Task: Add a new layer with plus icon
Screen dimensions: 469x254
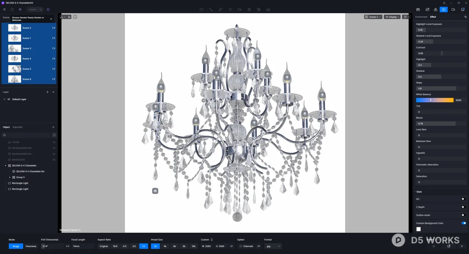Action: click(47, 92)
